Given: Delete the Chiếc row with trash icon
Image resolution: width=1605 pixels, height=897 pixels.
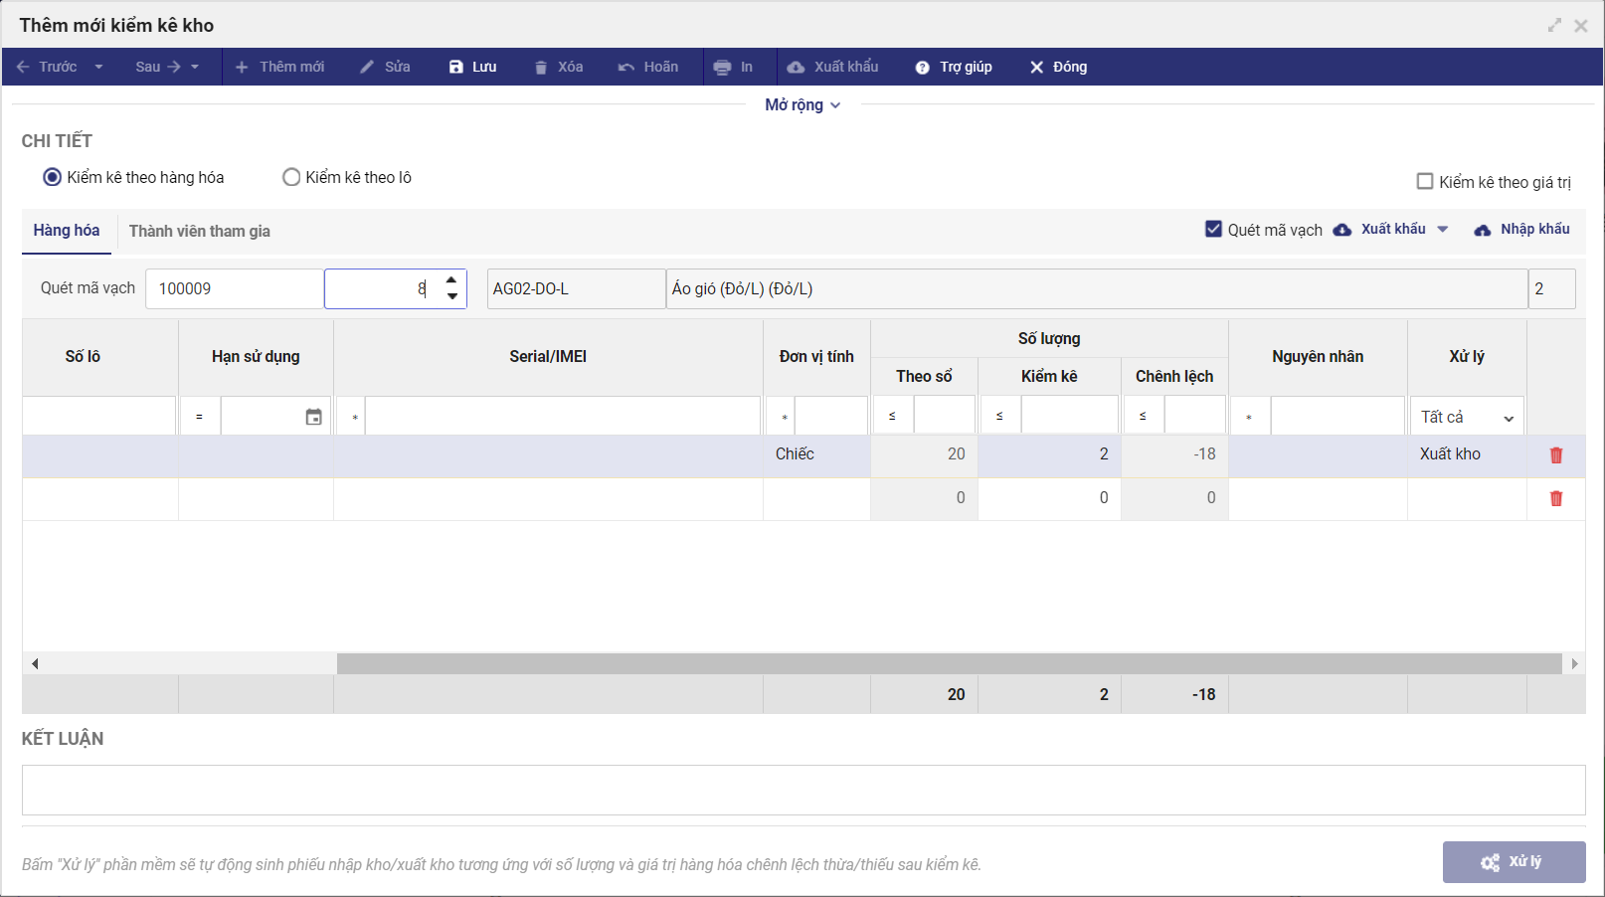Looking at the screenshot, I should (x=1555, y=454).
